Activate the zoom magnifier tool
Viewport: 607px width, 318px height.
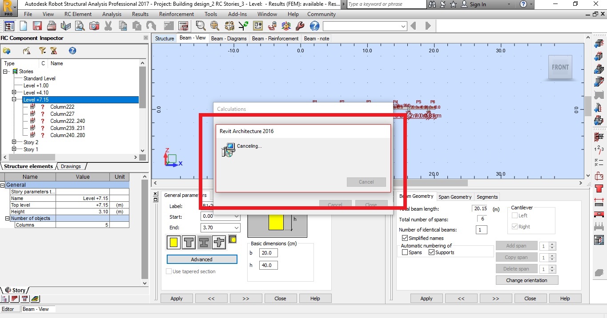(201, 26)
